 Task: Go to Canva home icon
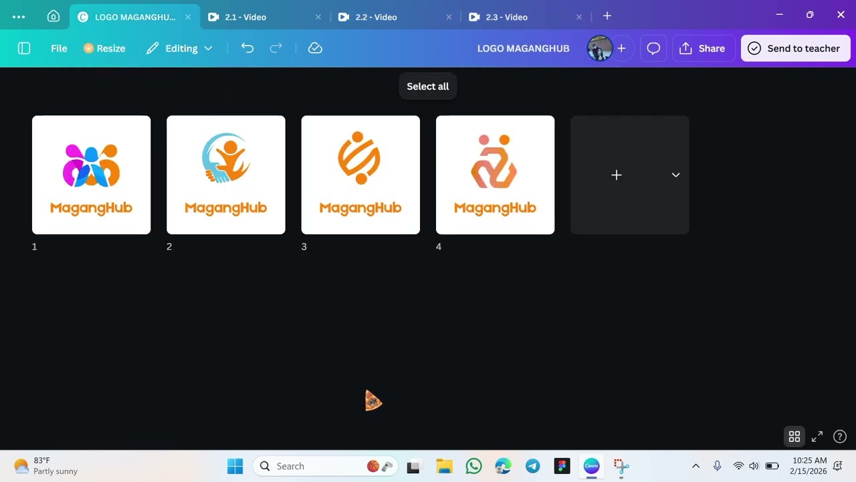[53, 17]
